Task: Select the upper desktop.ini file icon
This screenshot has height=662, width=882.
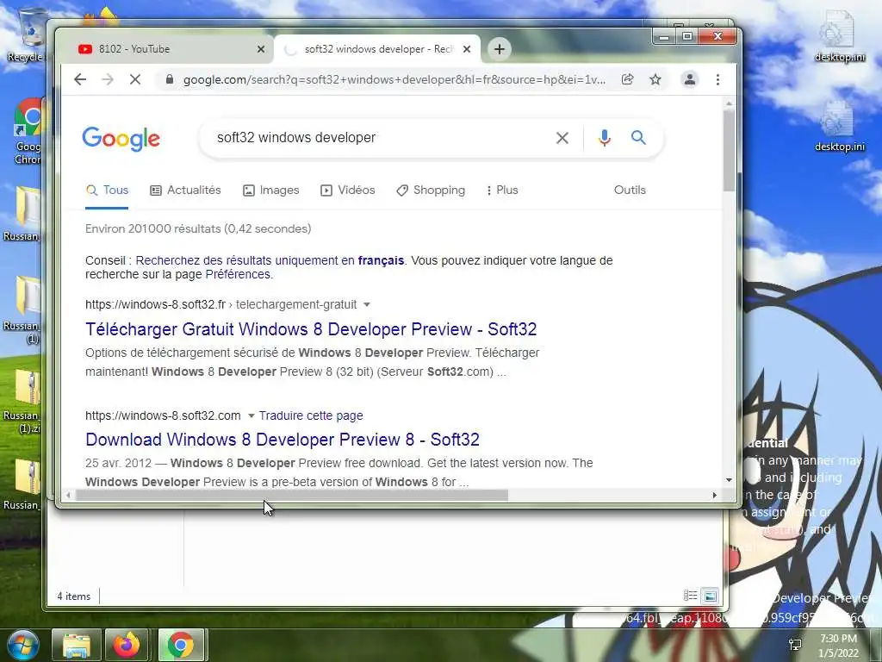Action: (839, 37)
